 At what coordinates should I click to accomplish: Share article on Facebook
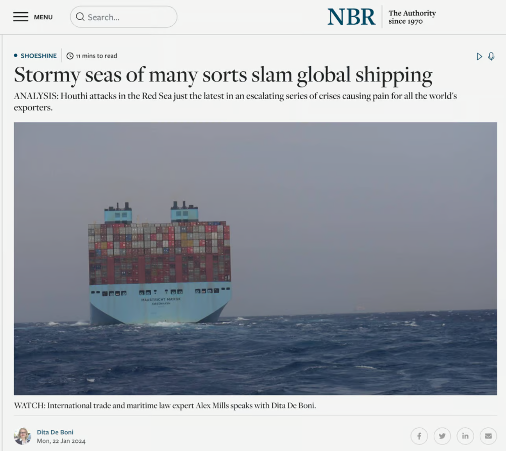tap(419, 436)
